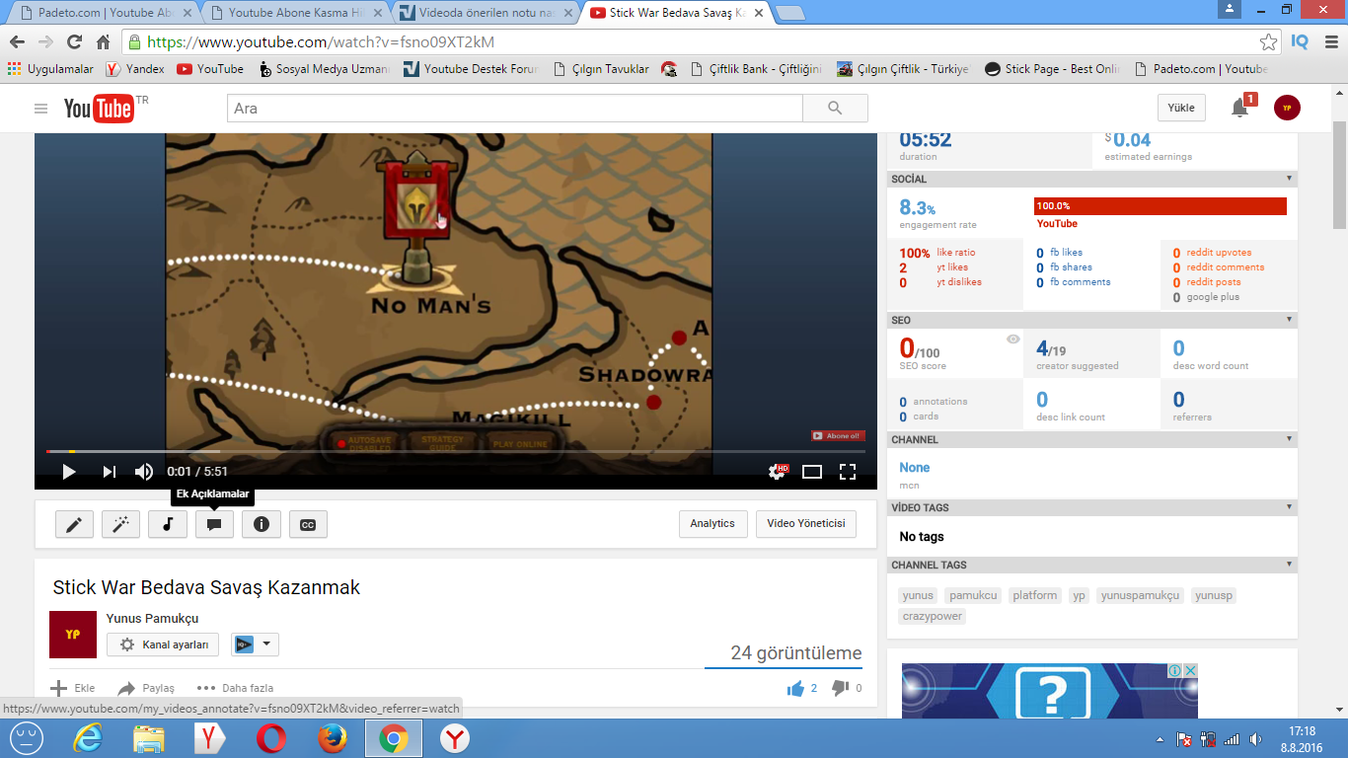The height and width of the screenshot is (758, 1348).
Task: Skip to the next video
Action: click(109, 472)
